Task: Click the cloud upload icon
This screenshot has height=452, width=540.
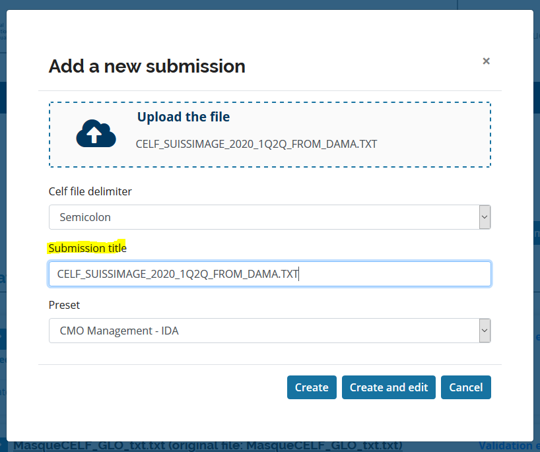Action: pyautogui.click(x=96, y=134)
